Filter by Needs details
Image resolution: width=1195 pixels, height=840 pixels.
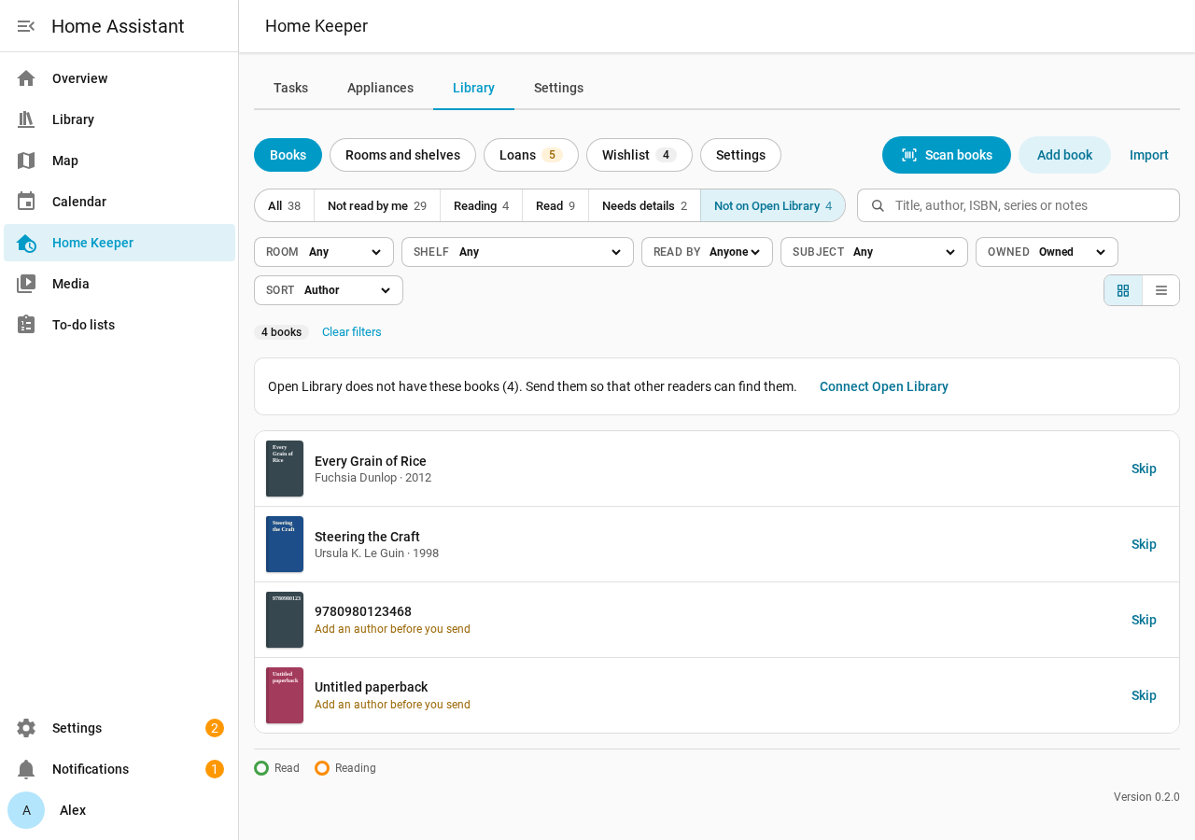tap(644, 206)
